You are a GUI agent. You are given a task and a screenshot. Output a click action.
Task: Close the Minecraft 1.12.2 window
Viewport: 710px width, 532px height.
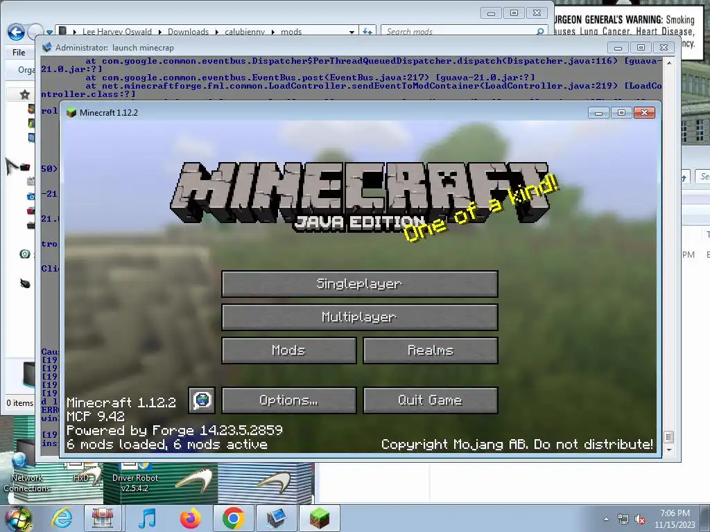pos(644,113)
